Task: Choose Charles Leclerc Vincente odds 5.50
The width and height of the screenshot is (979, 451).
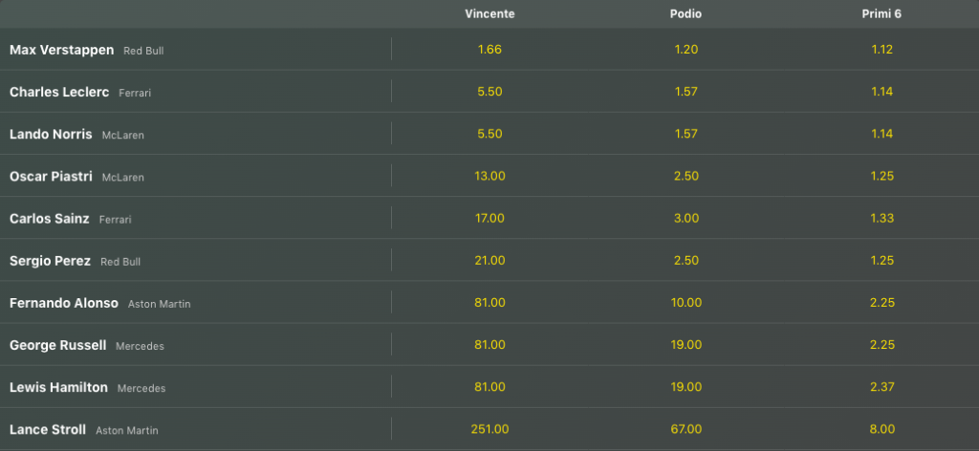Action: pos(489,92)
